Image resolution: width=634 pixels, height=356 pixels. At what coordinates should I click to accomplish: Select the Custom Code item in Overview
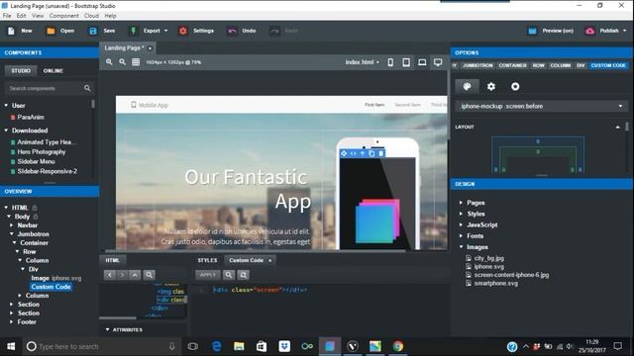pyautogui.click(x=51, y=287)
